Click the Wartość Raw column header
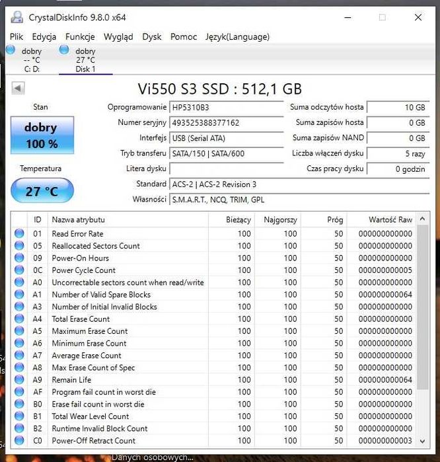Image resolution: width=440 pixels, height=462 pixels. (x=381, y=219)
